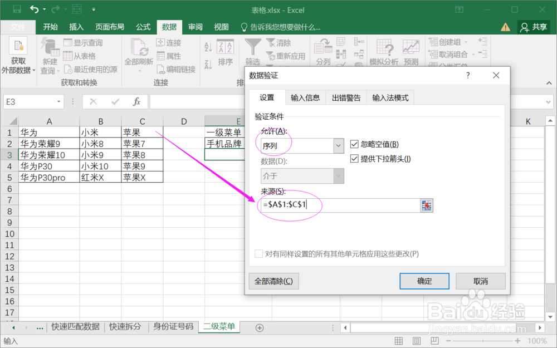Click warning triangle icon in title bar

pyautogui.click(x=505, y=27)
